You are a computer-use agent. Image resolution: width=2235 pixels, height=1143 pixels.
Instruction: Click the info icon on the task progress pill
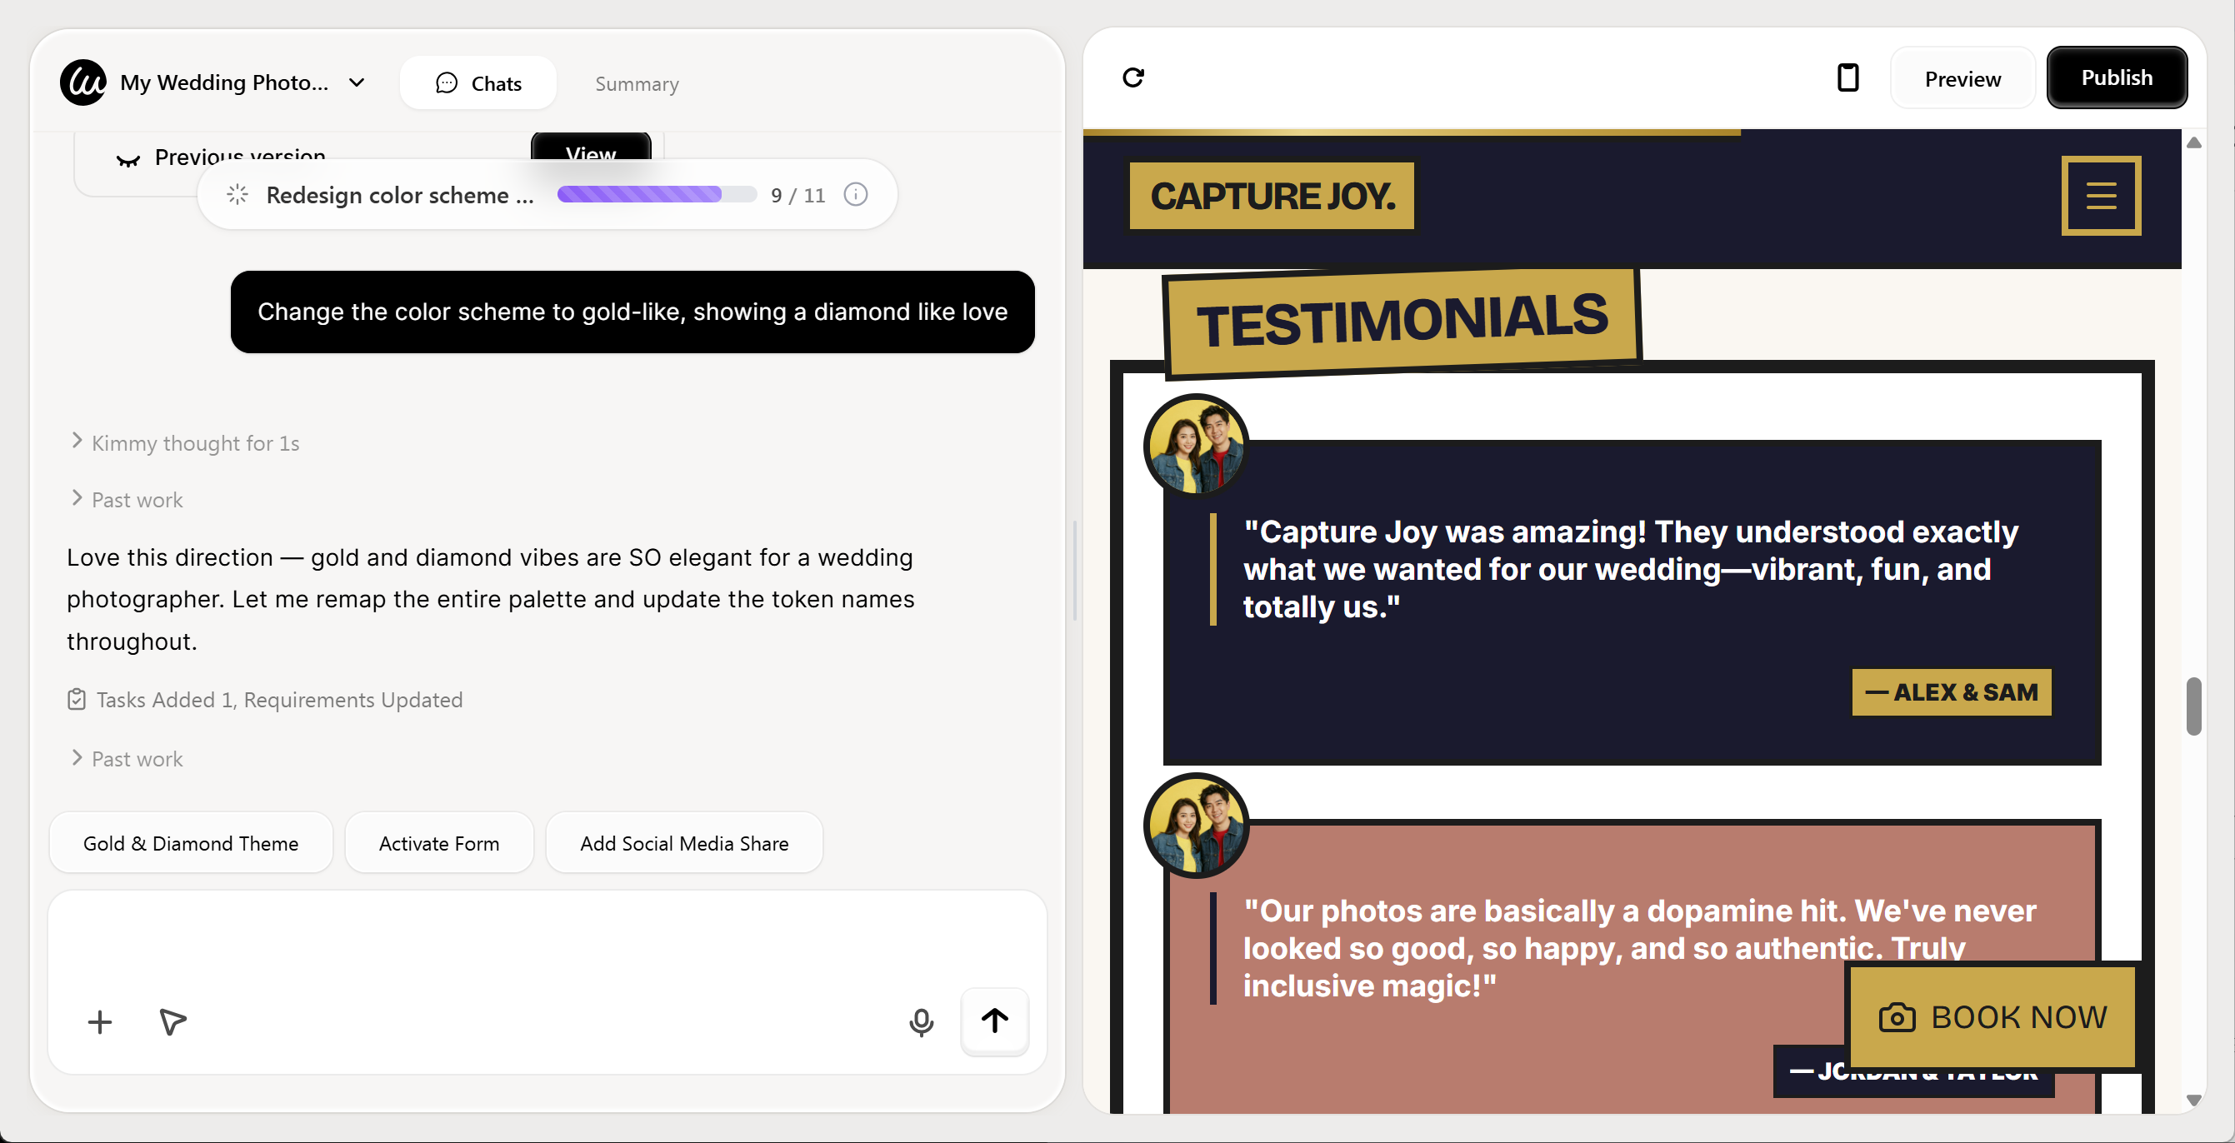[x=856, y=195]
